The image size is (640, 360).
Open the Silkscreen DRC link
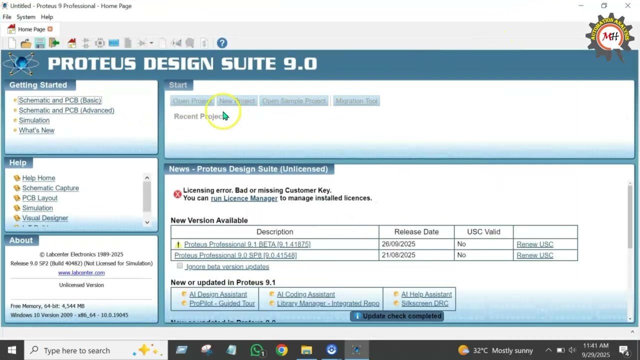424,303
